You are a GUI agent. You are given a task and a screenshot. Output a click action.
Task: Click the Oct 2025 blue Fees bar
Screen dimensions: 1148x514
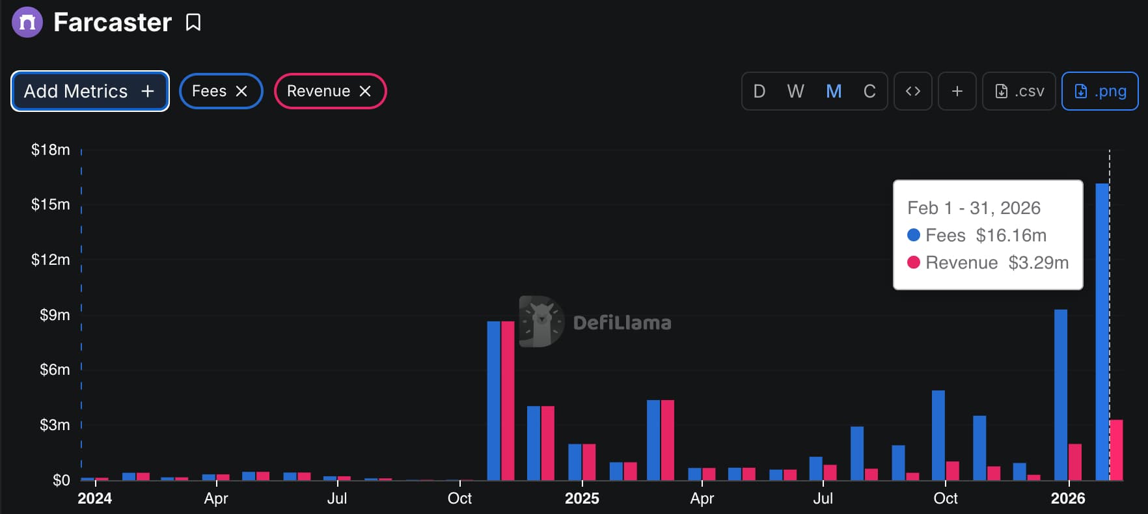tap(938, 435)
